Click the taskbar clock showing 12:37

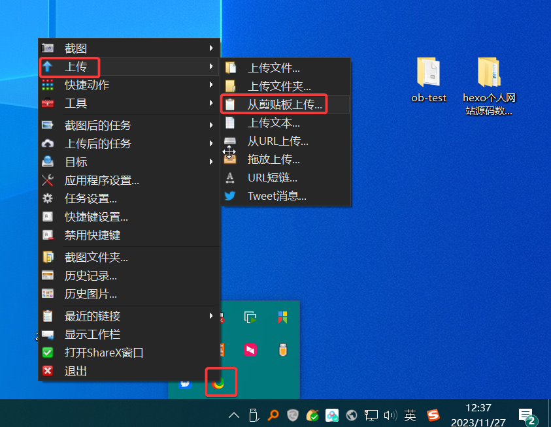pos(478,415)
